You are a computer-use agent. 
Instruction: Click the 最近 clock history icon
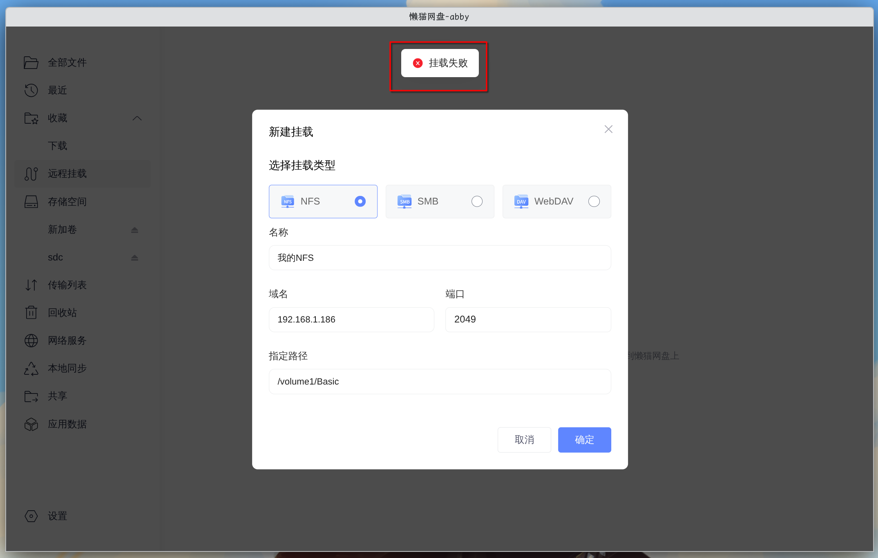[x=31, y=90]
